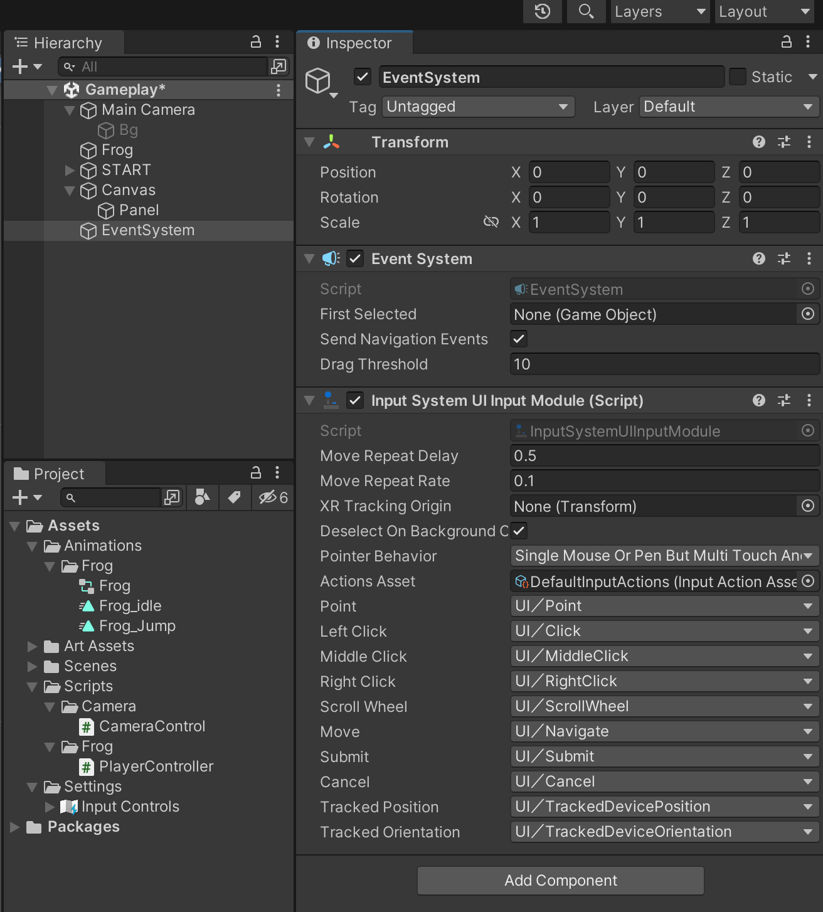
Task: Lock the Inspector panel
Action: click(787, 42)
